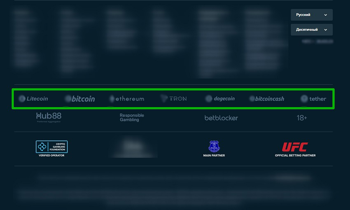The height and width of the screenshot is (210, 350).
Task: Click the blurred logo beside Everton
Action: (x=133, y=147)
